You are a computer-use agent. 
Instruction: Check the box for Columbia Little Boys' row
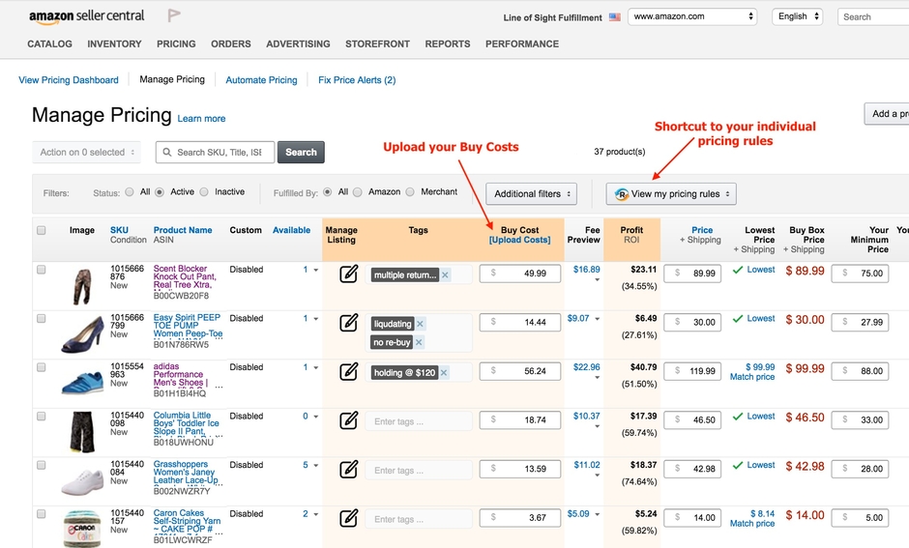(42, 416)
